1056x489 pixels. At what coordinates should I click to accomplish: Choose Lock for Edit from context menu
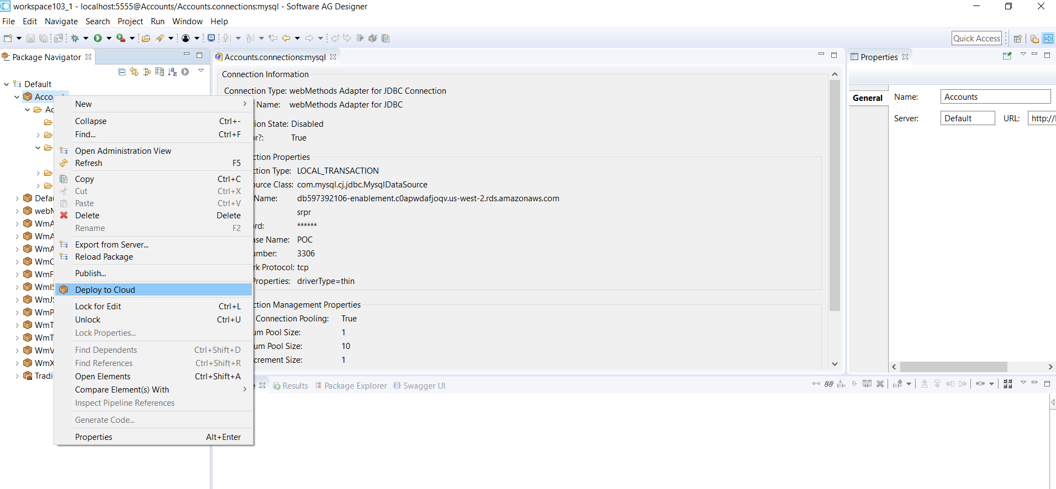click(x=154, y=307)
